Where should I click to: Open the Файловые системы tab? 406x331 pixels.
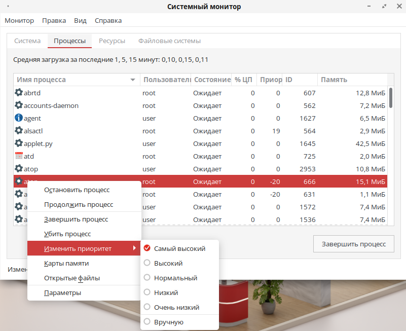tap(169, 41)
